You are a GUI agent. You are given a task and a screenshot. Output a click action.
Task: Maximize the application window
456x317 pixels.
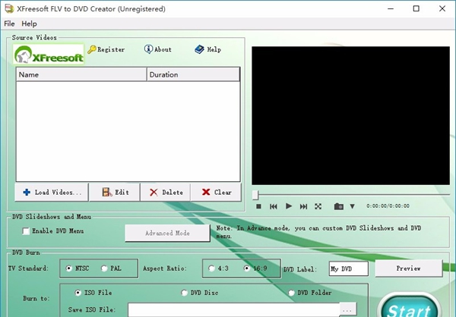point(416,8)
